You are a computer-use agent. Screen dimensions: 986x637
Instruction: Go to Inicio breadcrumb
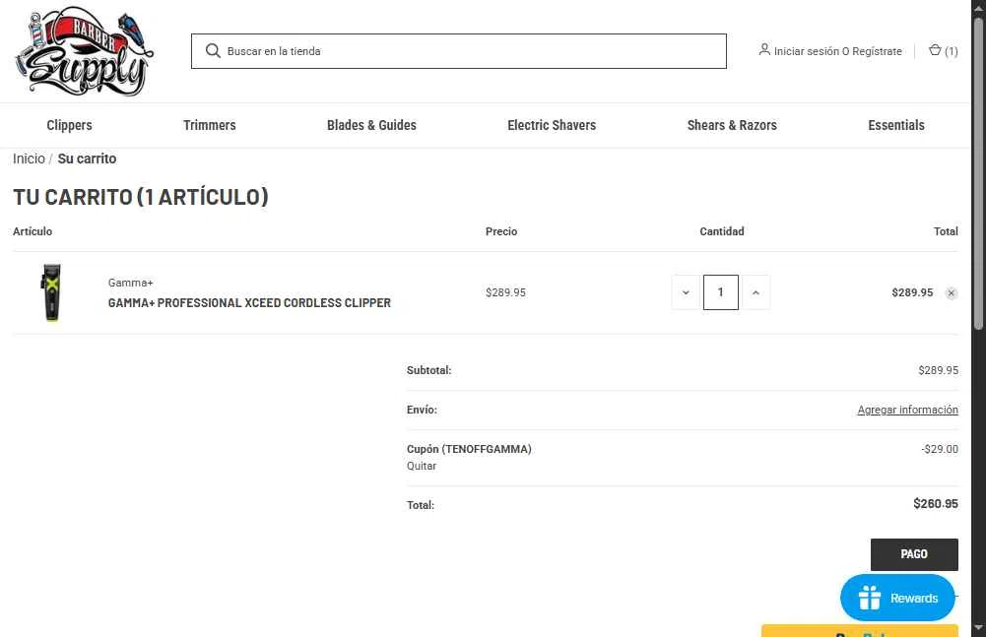(x=29, y=159)
